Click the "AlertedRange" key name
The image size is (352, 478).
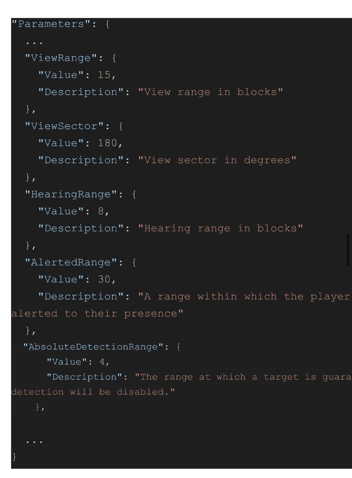tap(71, 262)
